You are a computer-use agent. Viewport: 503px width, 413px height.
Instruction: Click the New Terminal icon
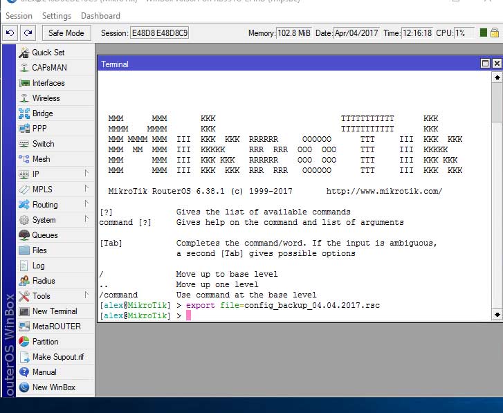[24, 311]
